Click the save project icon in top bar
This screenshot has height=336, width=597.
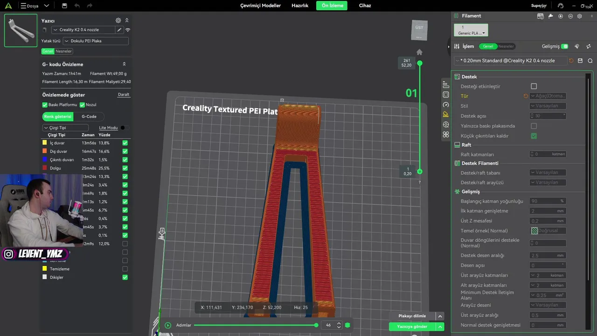pyautogui.click(x=64, y=6)
